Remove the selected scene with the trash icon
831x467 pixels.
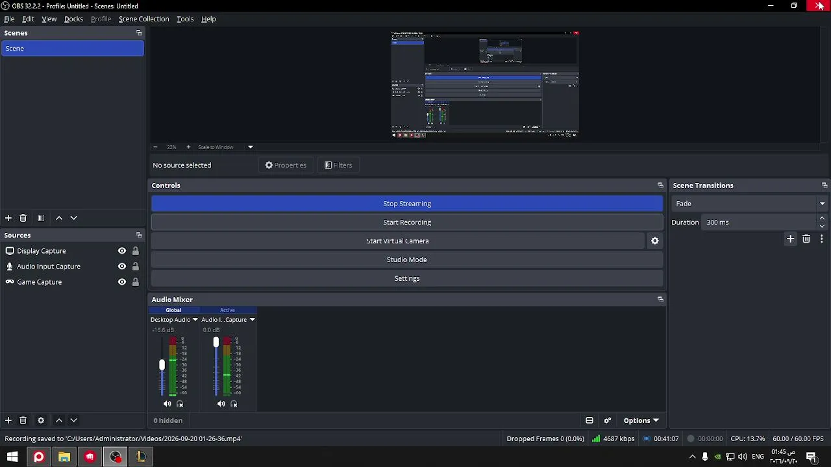coord(23,218)
